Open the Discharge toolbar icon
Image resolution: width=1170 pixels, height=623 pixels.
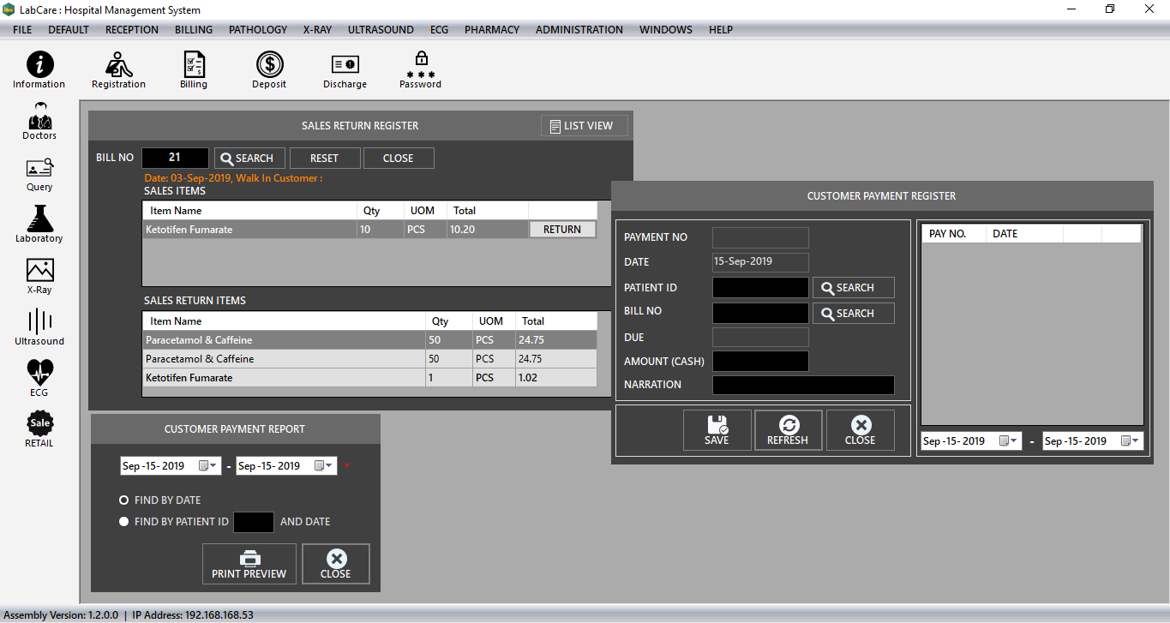(x=345, y=69)
